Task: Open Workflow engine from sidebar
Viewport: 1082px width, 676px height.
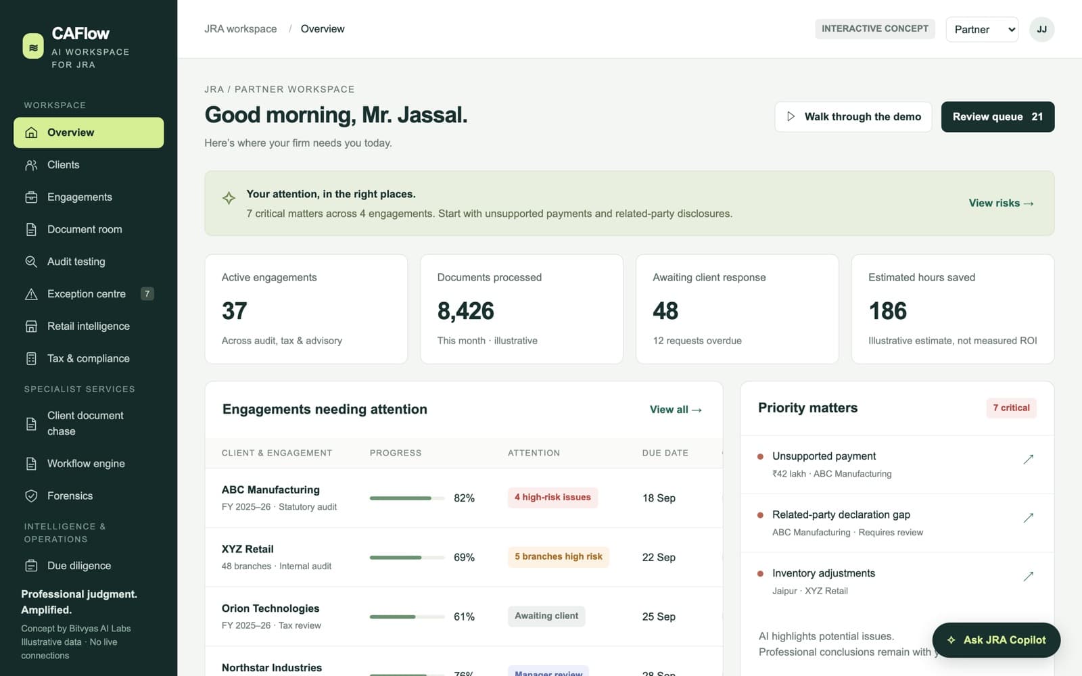Action: tap(89, 464)
